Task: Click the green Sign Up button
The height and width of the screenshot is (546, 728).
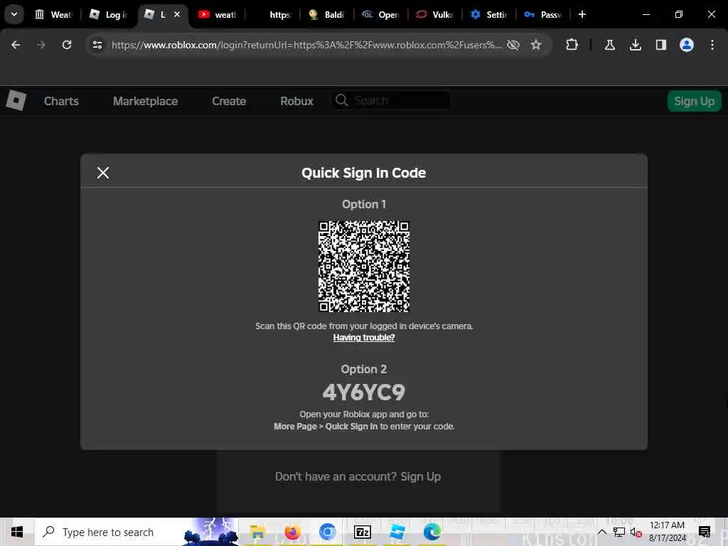Action: [694, 101]
